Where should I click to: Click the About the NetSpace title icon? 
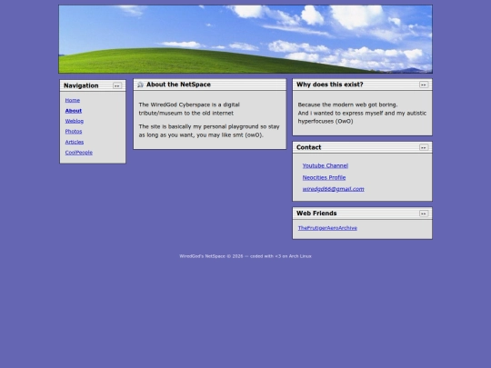140,85
